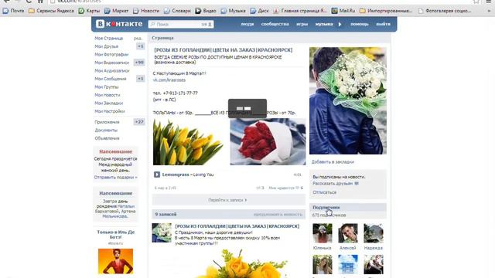Open My Friends in the sidebar
The height and width of the screenshot is (278, 495).
107,46
